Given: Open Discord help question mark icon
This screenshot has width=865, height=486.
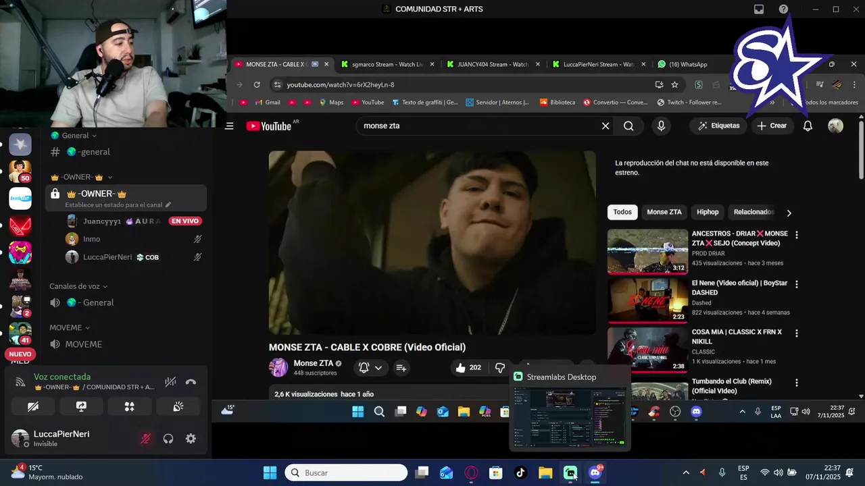Looking at the screenshot, I should point(783,9).
